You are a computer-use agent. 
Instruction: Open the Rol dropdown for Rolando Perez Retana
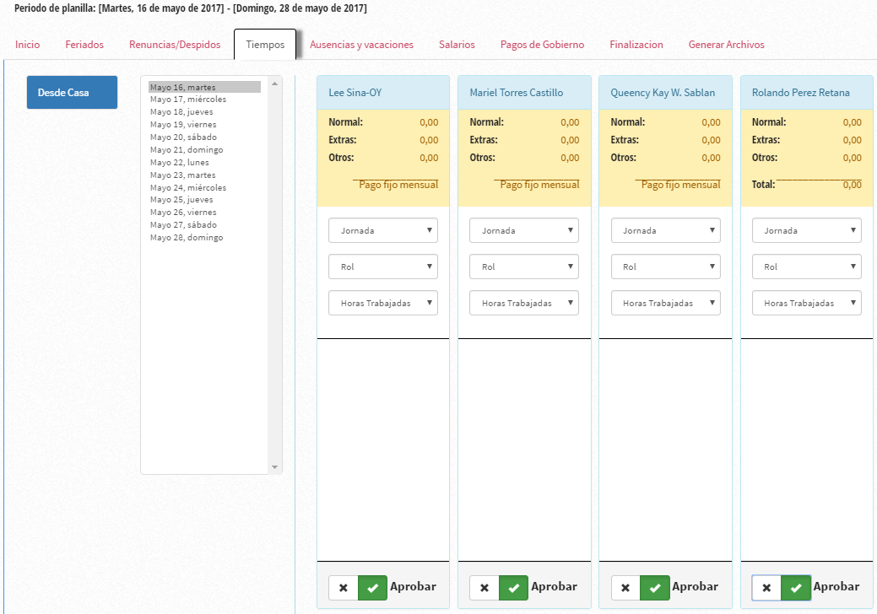(807, 267)
